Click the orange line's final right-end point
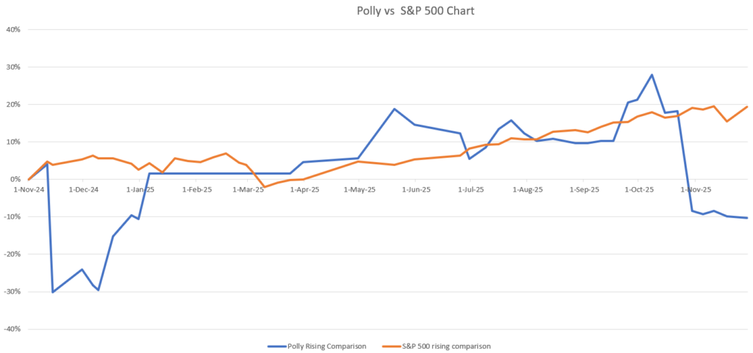753x353 pixels. point(747,106)
